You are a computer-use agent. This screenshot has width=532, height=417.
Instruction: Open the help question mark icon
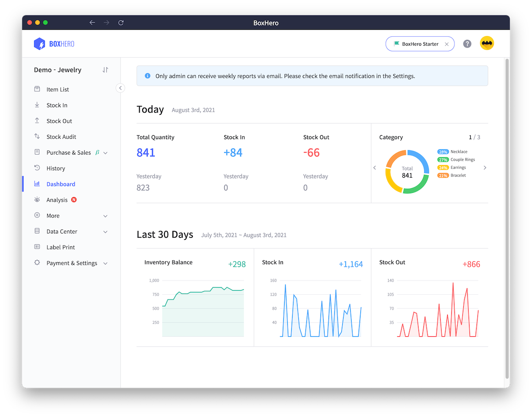pos(467,43)
